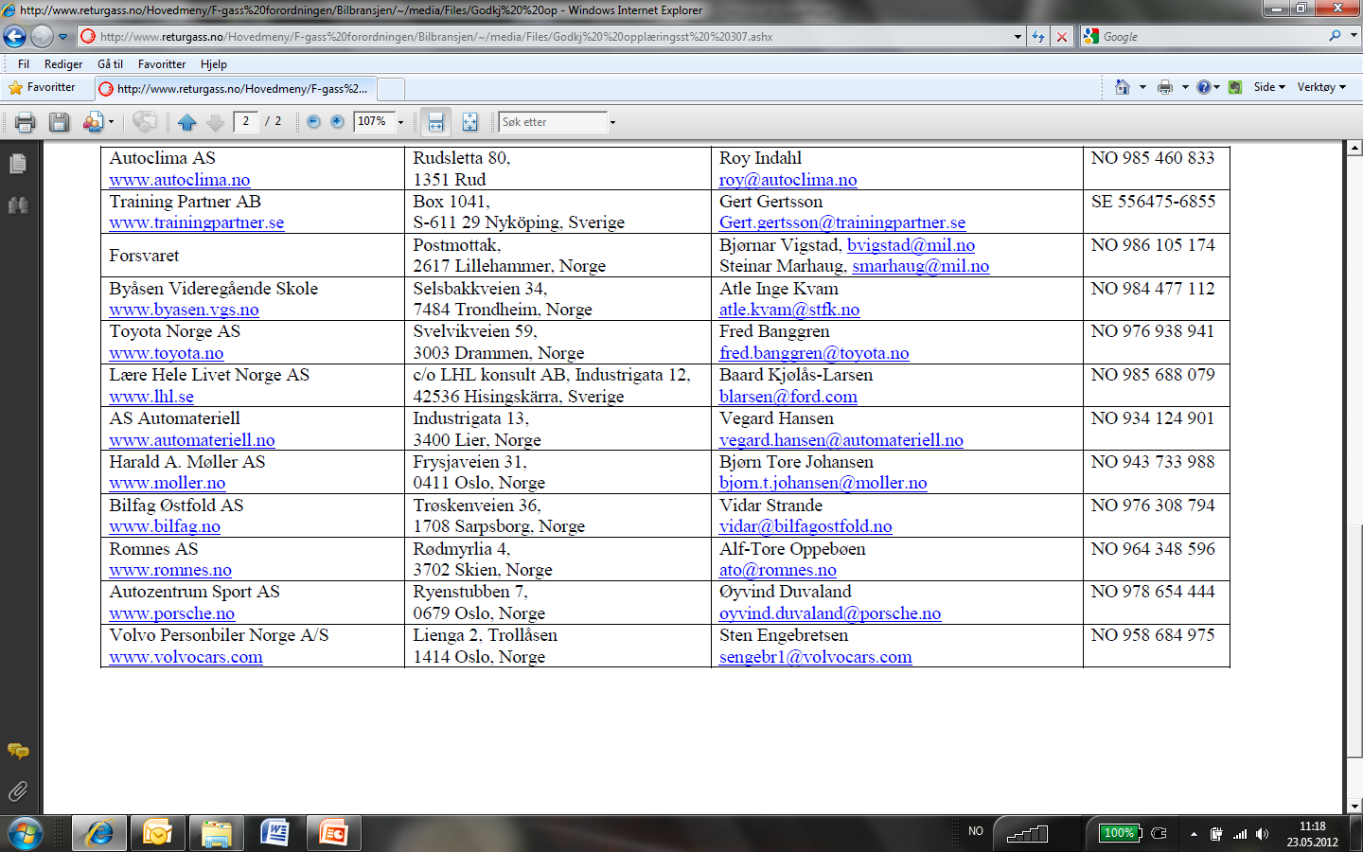Open the comments panel icon

(x=18, y=752)
